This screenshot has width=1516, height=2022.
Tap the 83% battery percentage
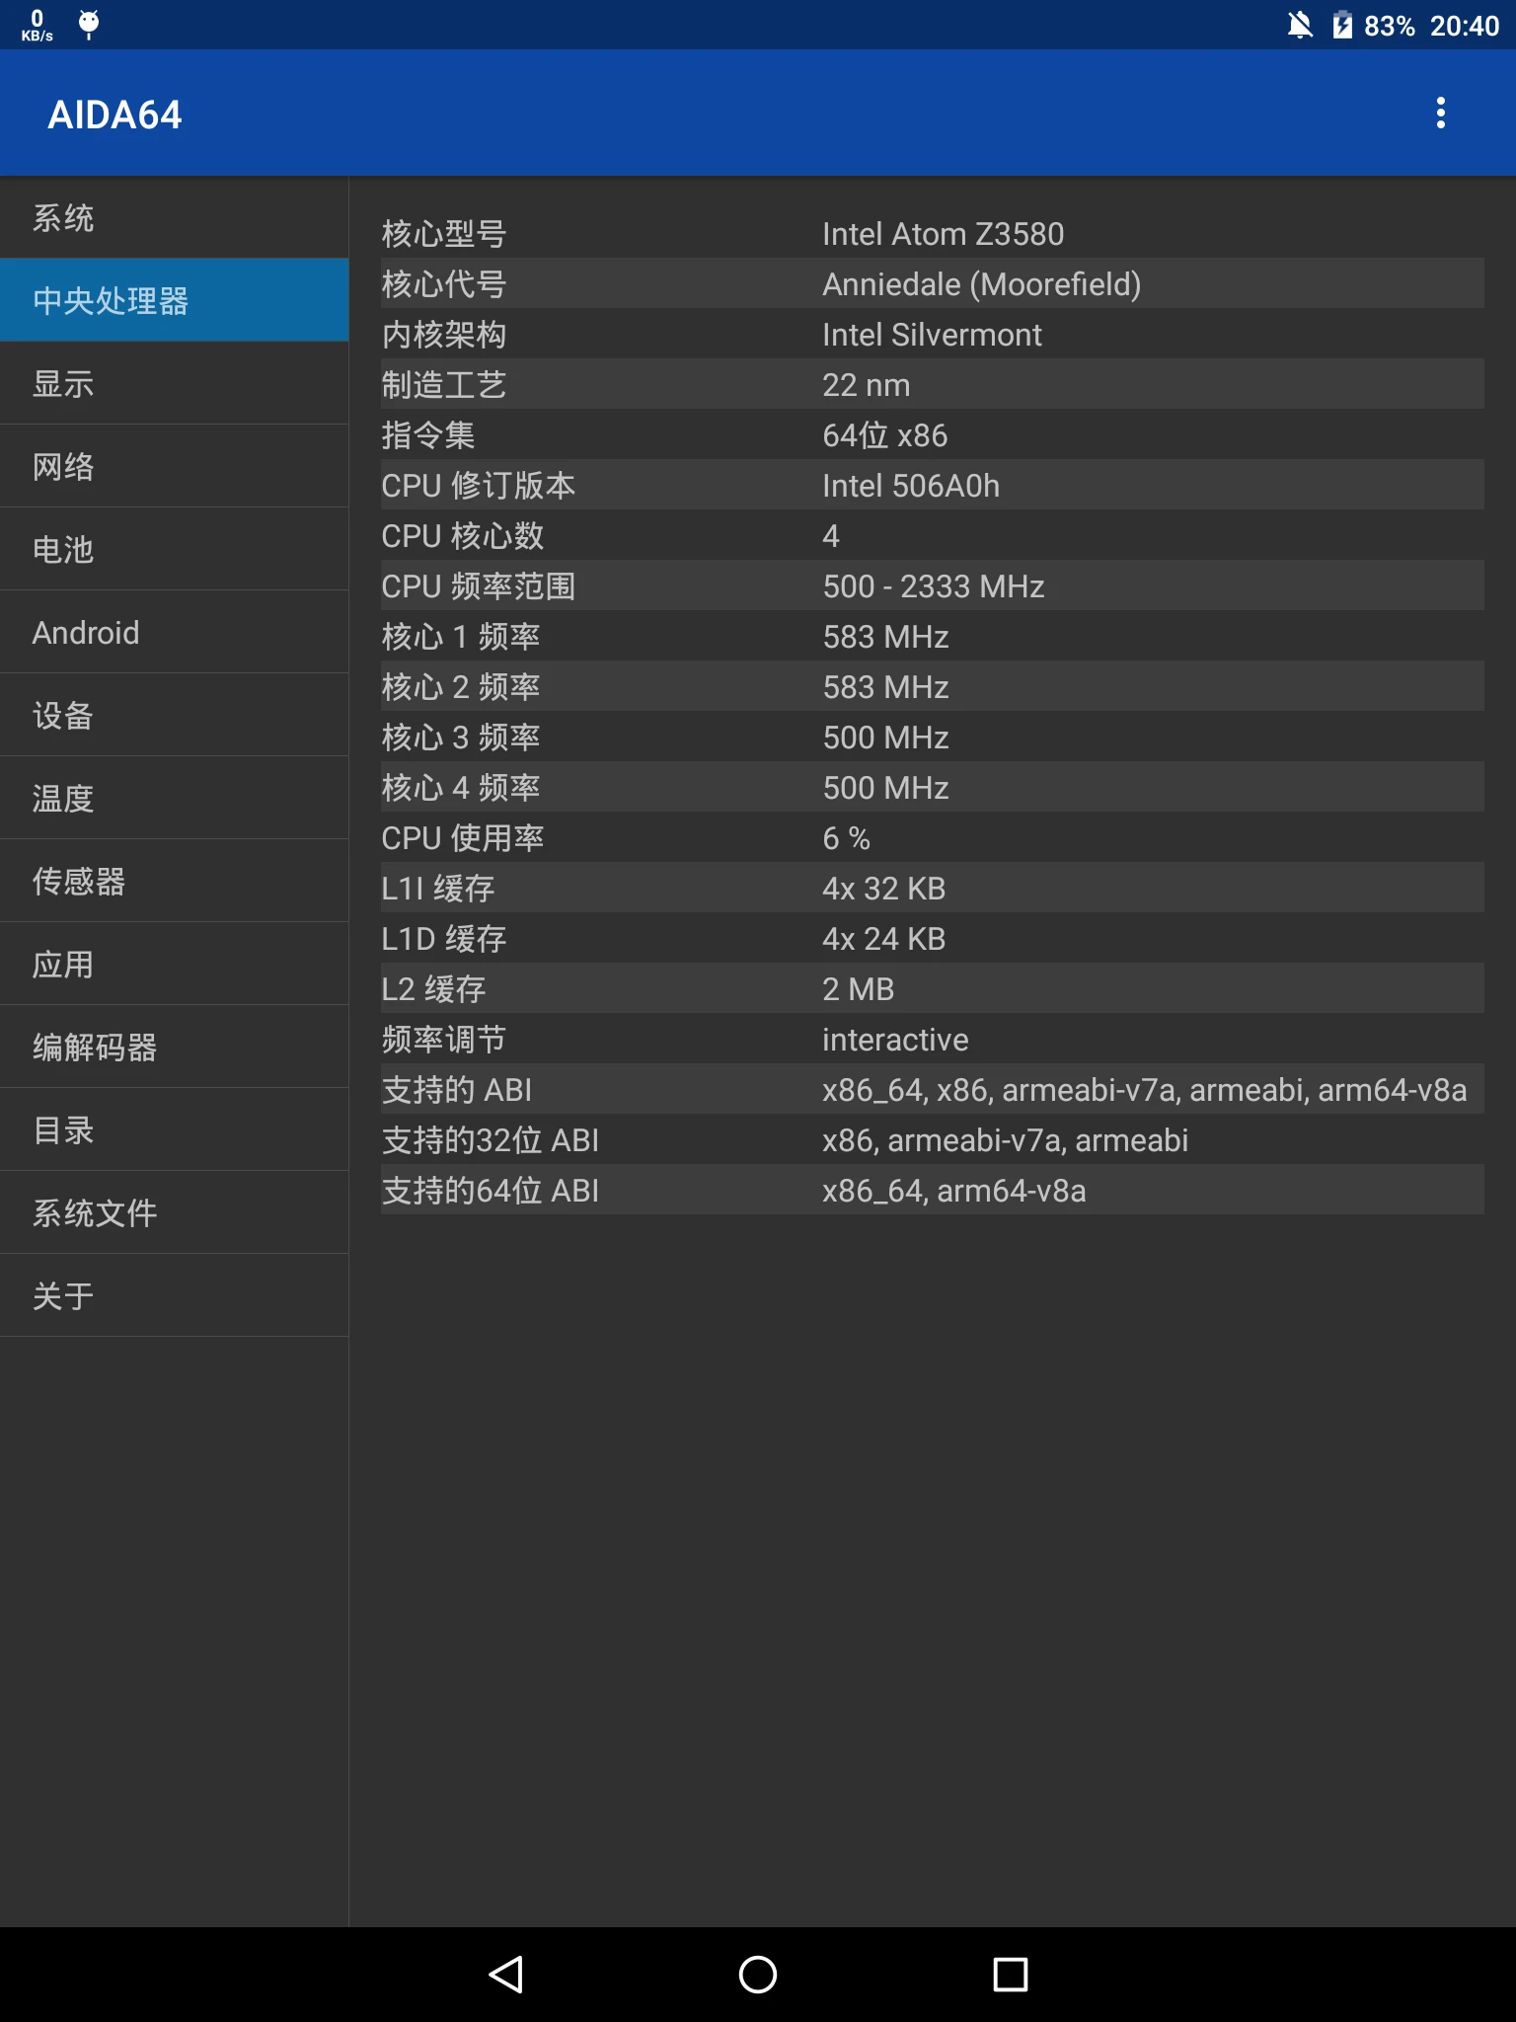pyautogui.click(x=1389, y=26)
